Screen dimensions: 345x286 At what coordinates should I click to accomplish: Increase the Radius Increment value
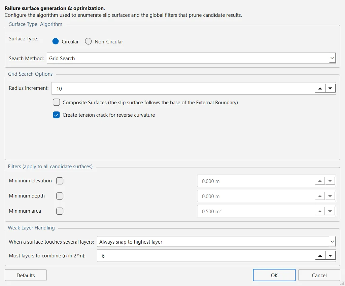click(x=320, y=88)
